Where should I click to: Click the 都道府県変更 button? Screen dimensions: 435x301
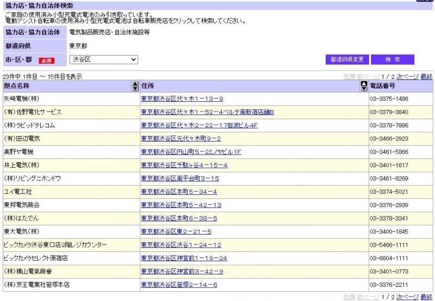347,59
